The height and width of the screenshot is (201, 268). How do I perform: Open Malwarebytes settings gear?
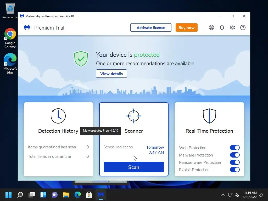(x=232, y=27)
